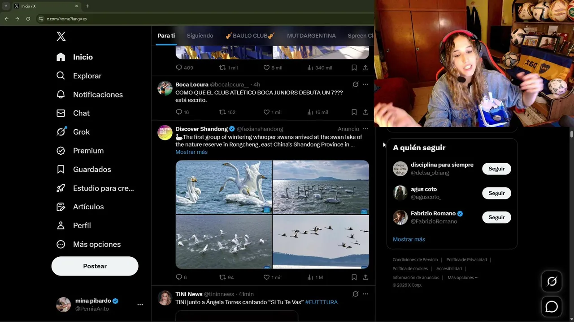This screenshot has height=322, width=574.
Task: Bookmark the Boca Locura post
Action: [x=354, y=112]
